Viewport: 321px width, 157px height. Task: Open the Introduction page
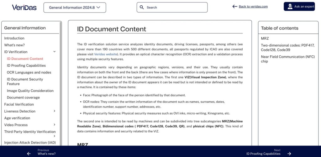point(14,38)
